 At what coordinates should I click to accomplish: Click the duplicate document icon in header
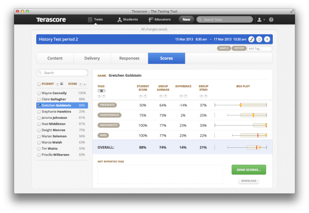click(259, 39)
